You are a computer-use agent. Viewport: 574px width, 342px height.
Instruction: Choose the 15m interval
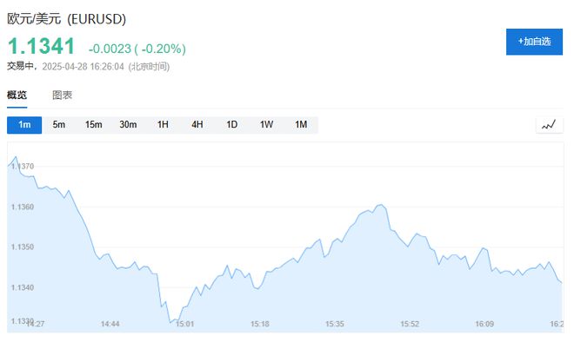coord(94,125)
